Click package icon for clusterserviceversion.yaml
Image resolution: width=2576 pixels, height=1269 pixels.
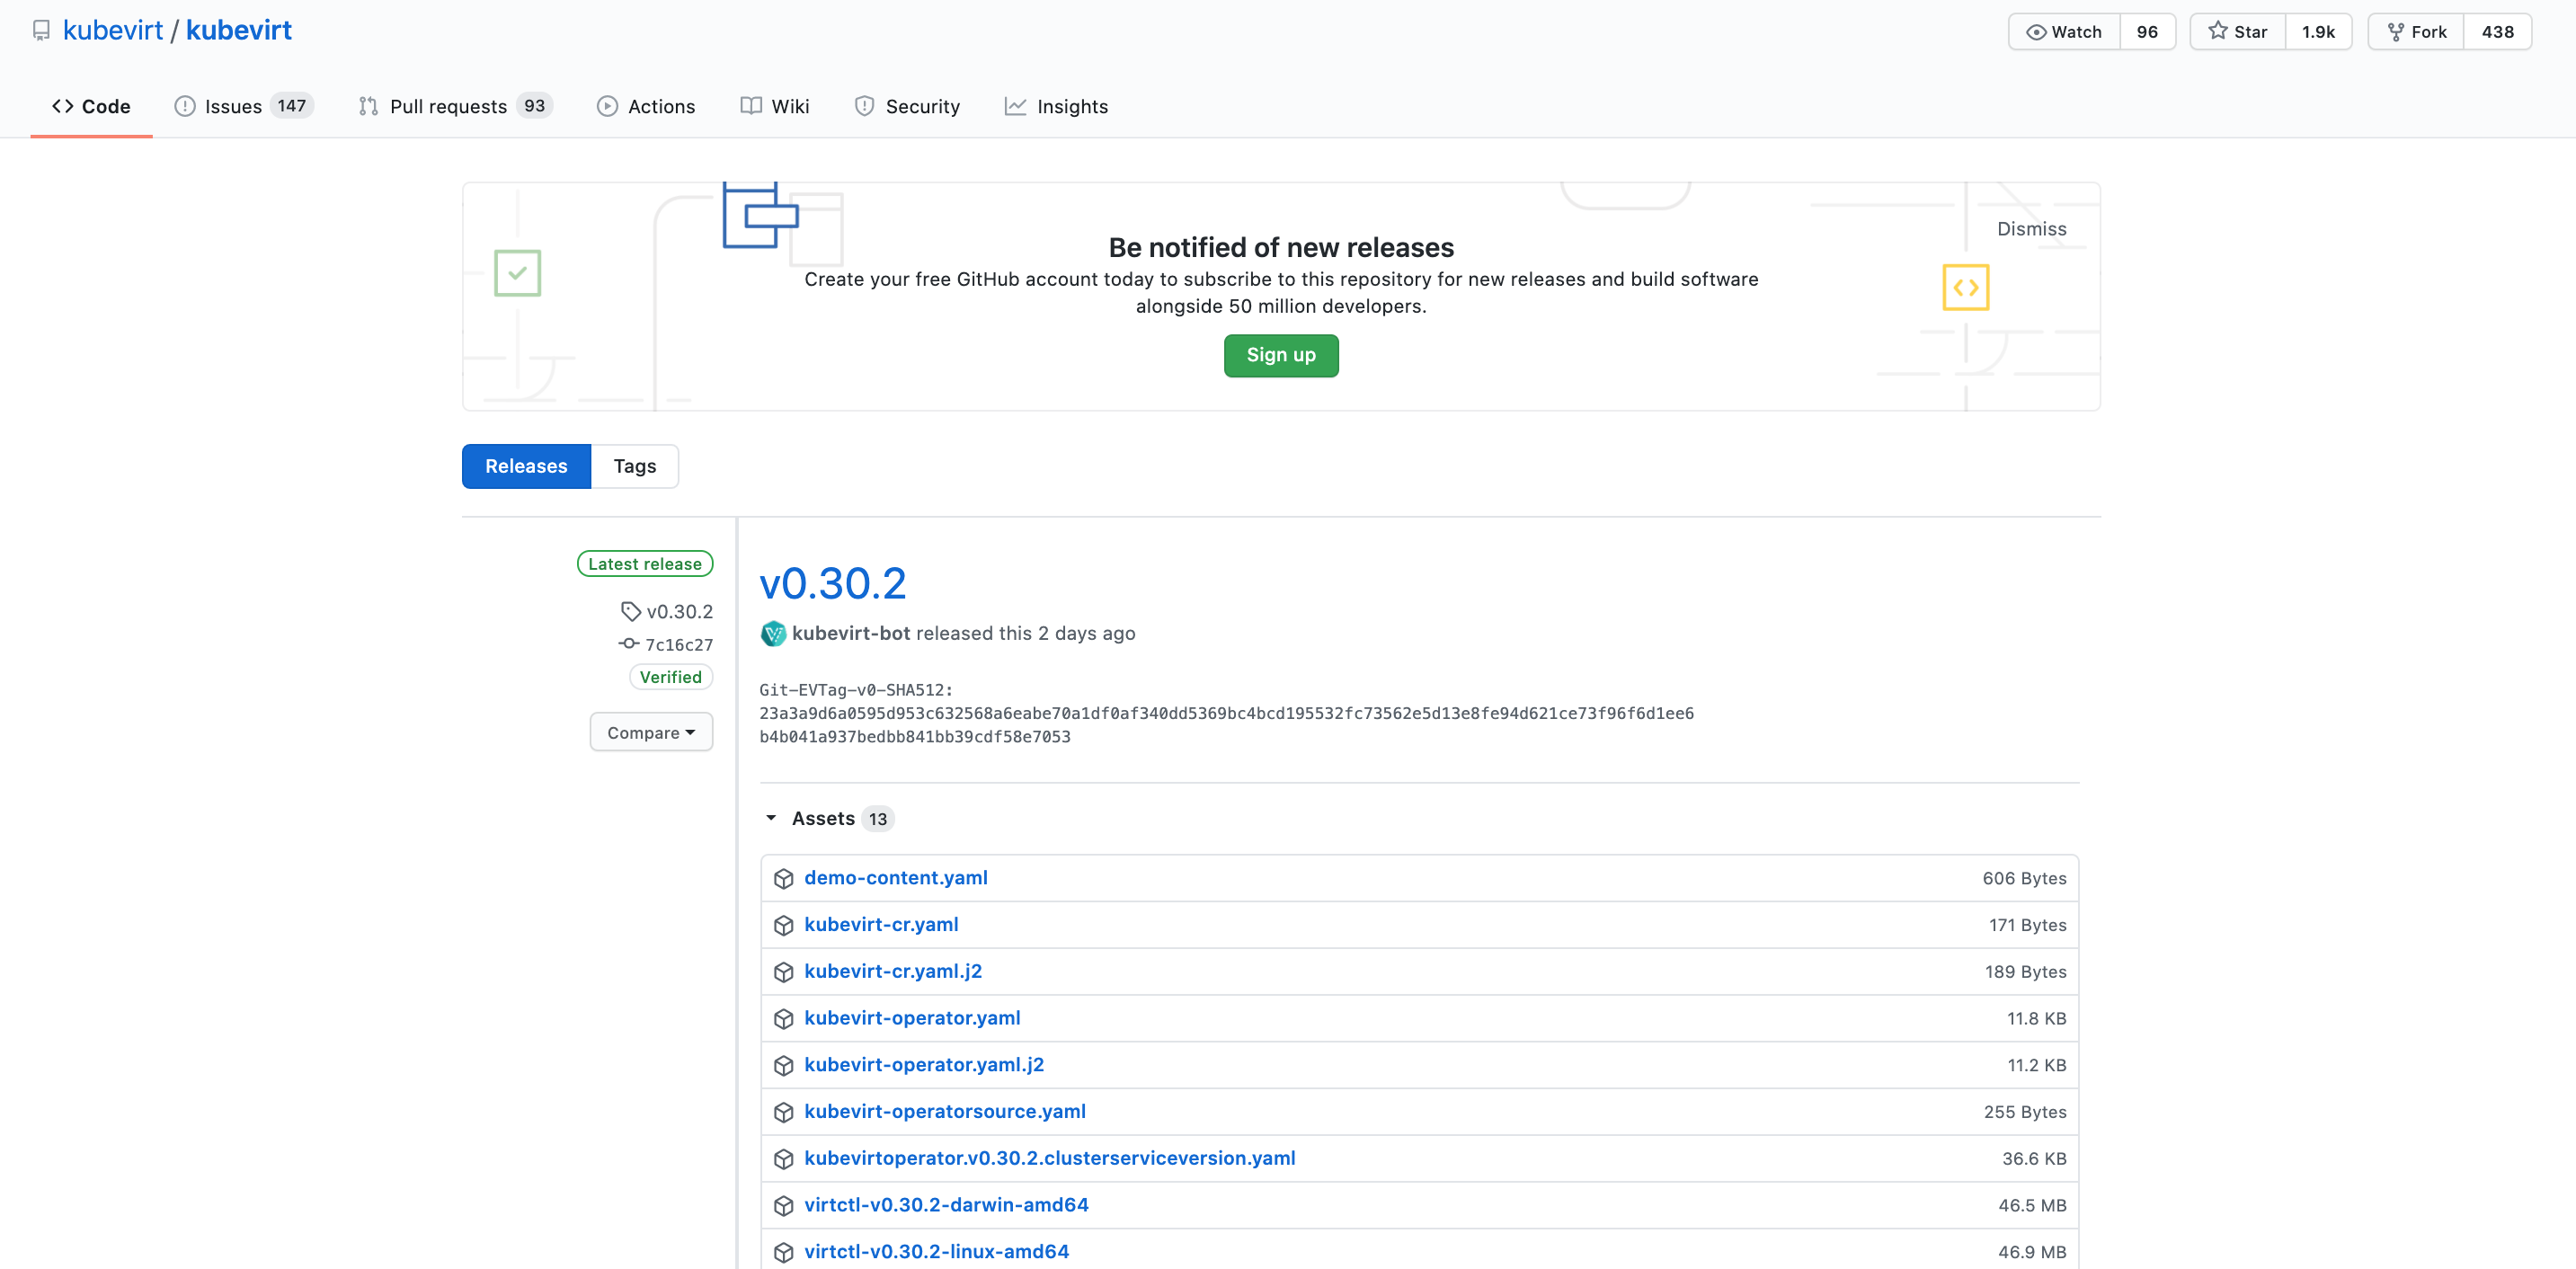pos(784,1158)
